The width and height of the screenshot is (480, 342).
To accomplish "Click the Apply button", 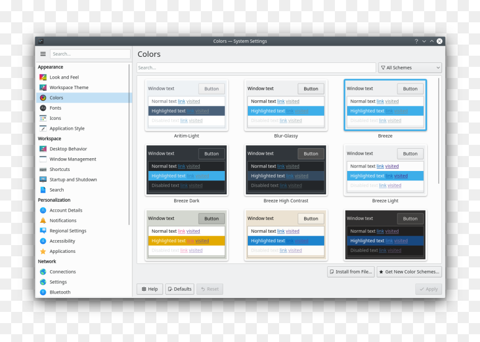I will click(x=429, y=289).
